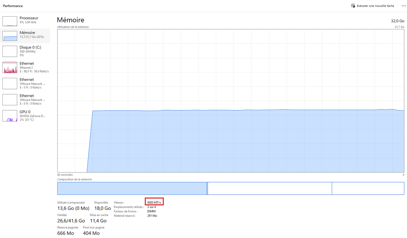The width and height of the screenshot is (407, 238).
Task: Select the Mémoire performance entry
Action: [x=25, y=36]
